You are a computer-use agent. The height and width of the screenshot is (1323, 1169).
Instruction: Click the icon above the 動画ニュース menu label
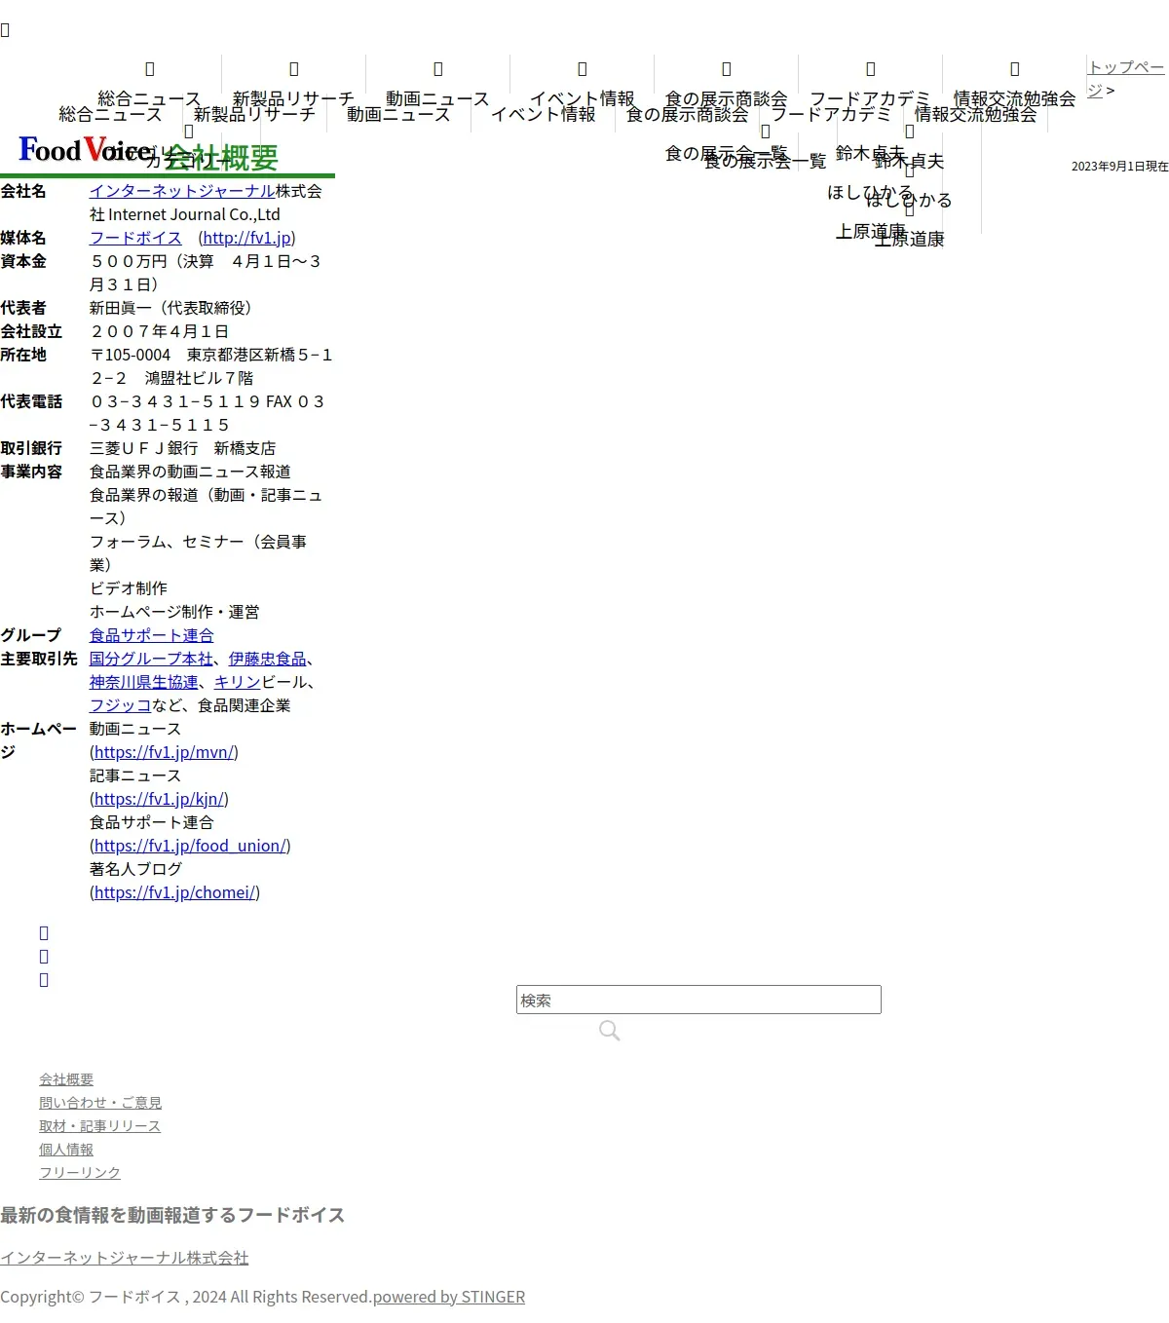click(x=438, y=69)
